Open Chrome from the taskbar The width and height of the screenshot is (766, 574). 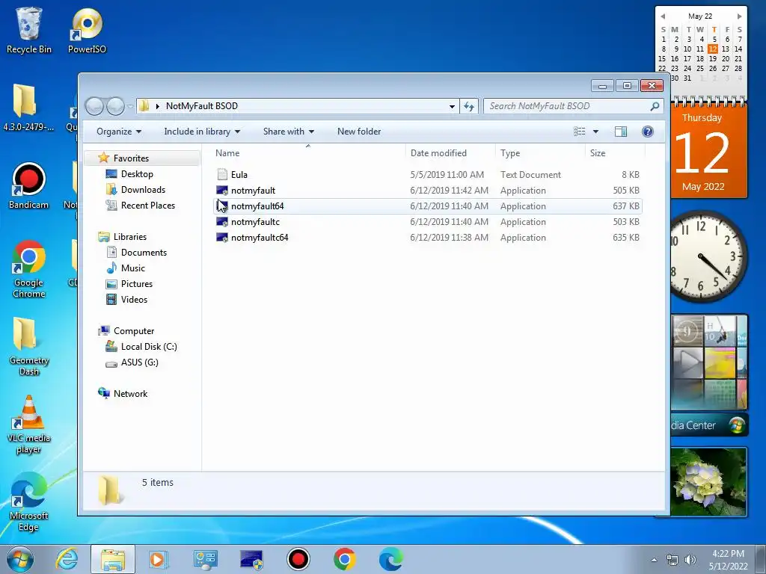[344, 559]
